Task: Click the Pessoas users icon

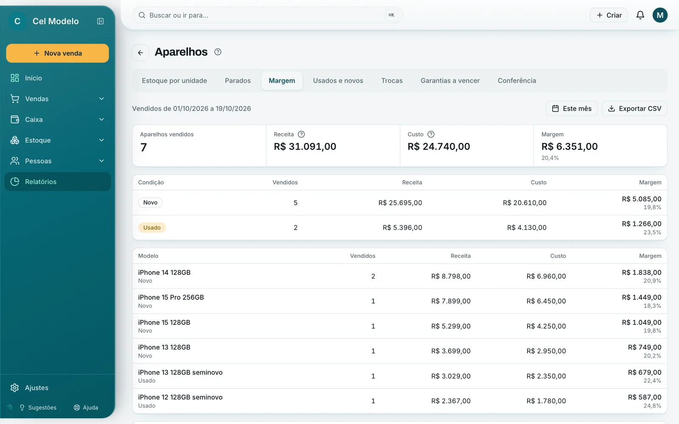Action: coord(15,161)
